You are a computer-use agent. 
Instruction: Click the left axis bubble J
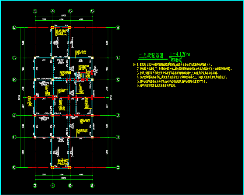14,115
